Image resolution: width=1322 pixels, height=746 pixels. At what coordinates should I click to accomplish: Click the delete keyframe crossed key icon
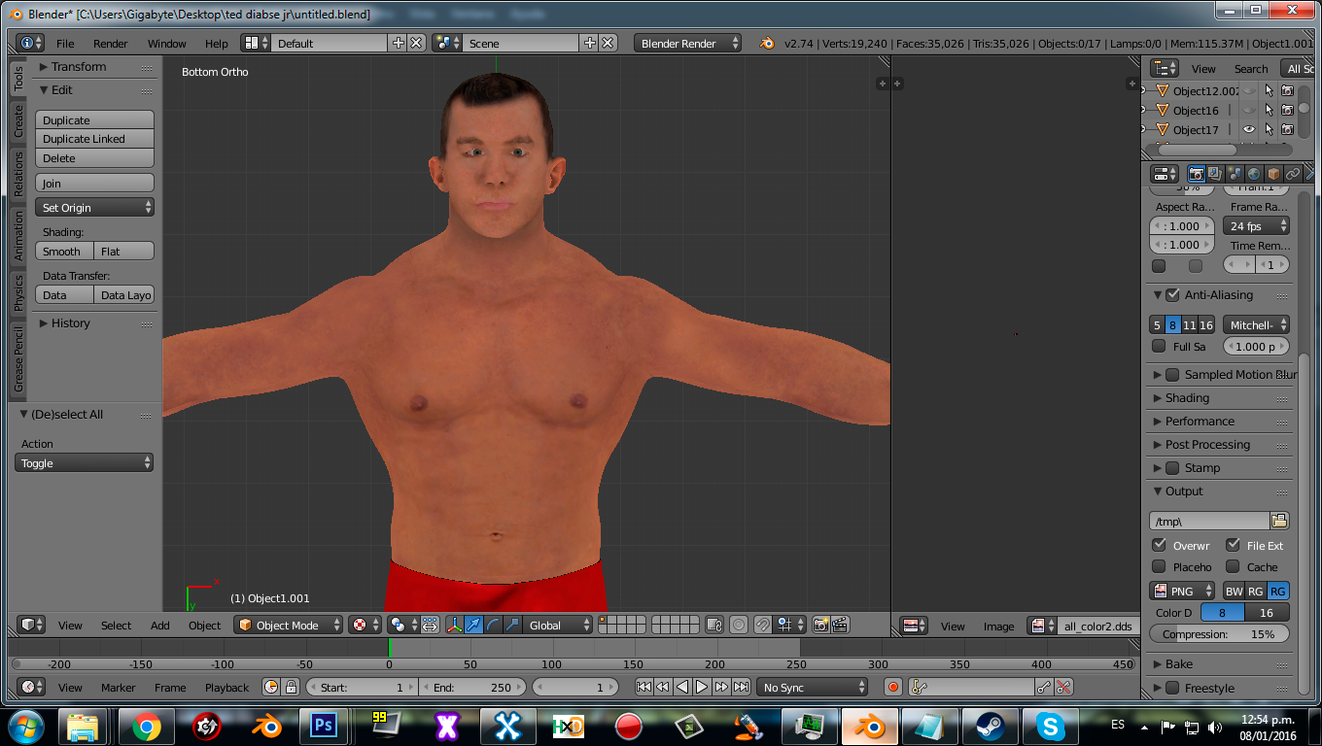[1063, 687]
